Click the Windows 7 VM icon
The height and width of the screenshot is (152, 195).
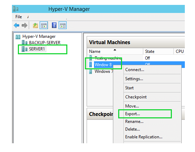90,71
